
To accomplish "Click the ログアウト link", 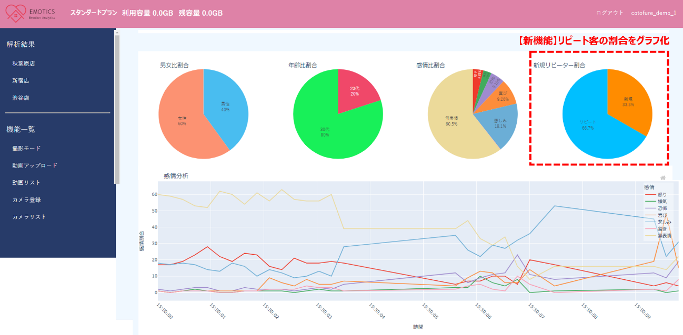I will coord(610,13).
